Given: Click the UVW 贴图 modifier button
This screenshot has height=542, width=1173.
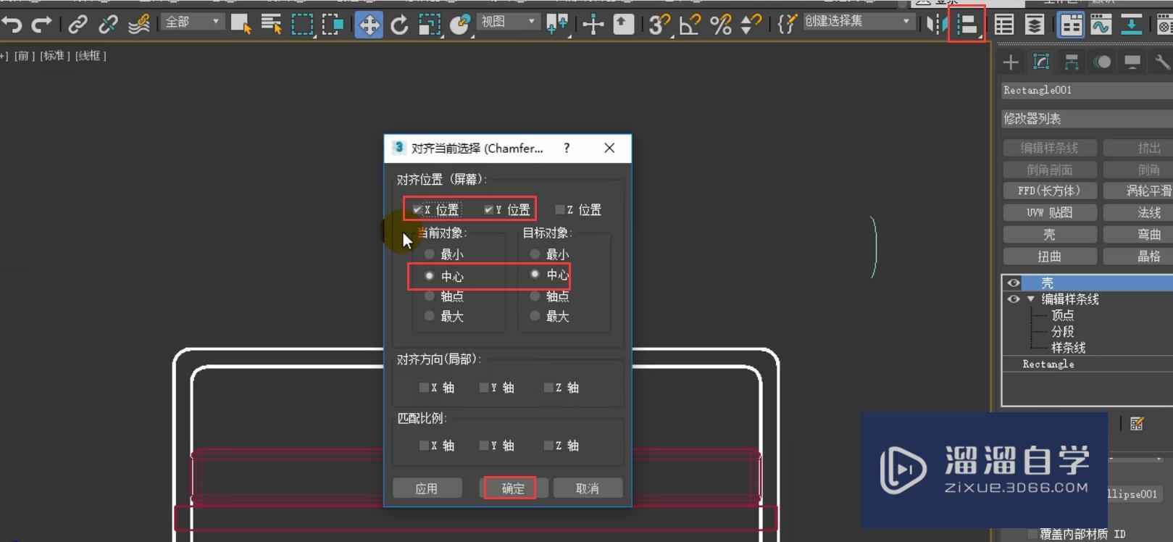Looking at the screenshot, I should 1050,213.
